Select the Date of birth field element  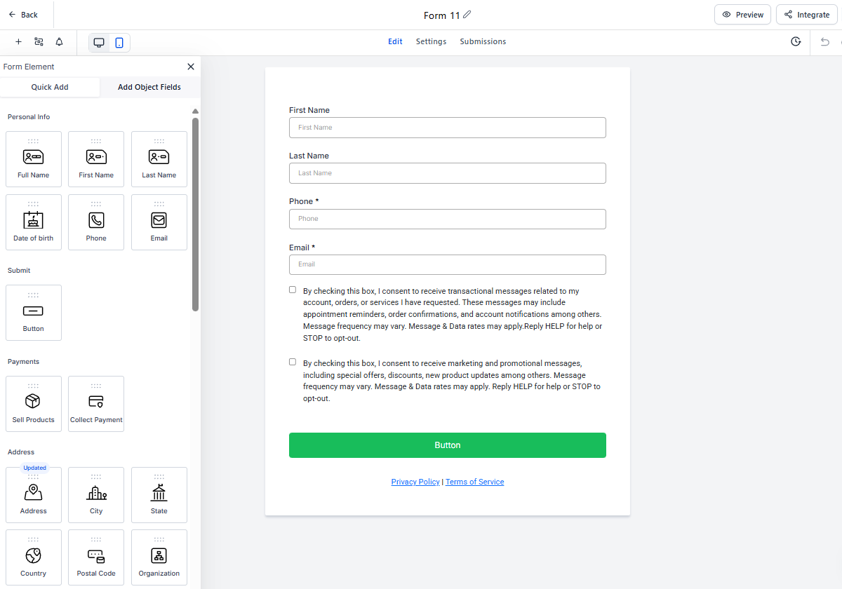point(33,222)
